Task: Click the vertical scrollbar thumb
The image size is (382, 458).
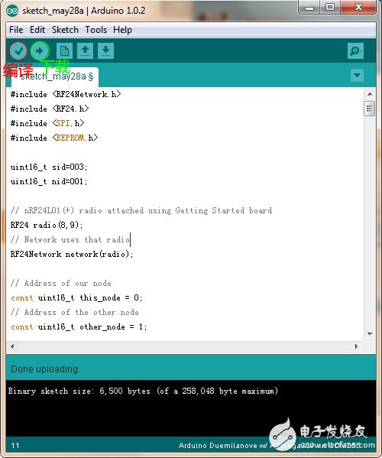Action: tap(370, 109)
